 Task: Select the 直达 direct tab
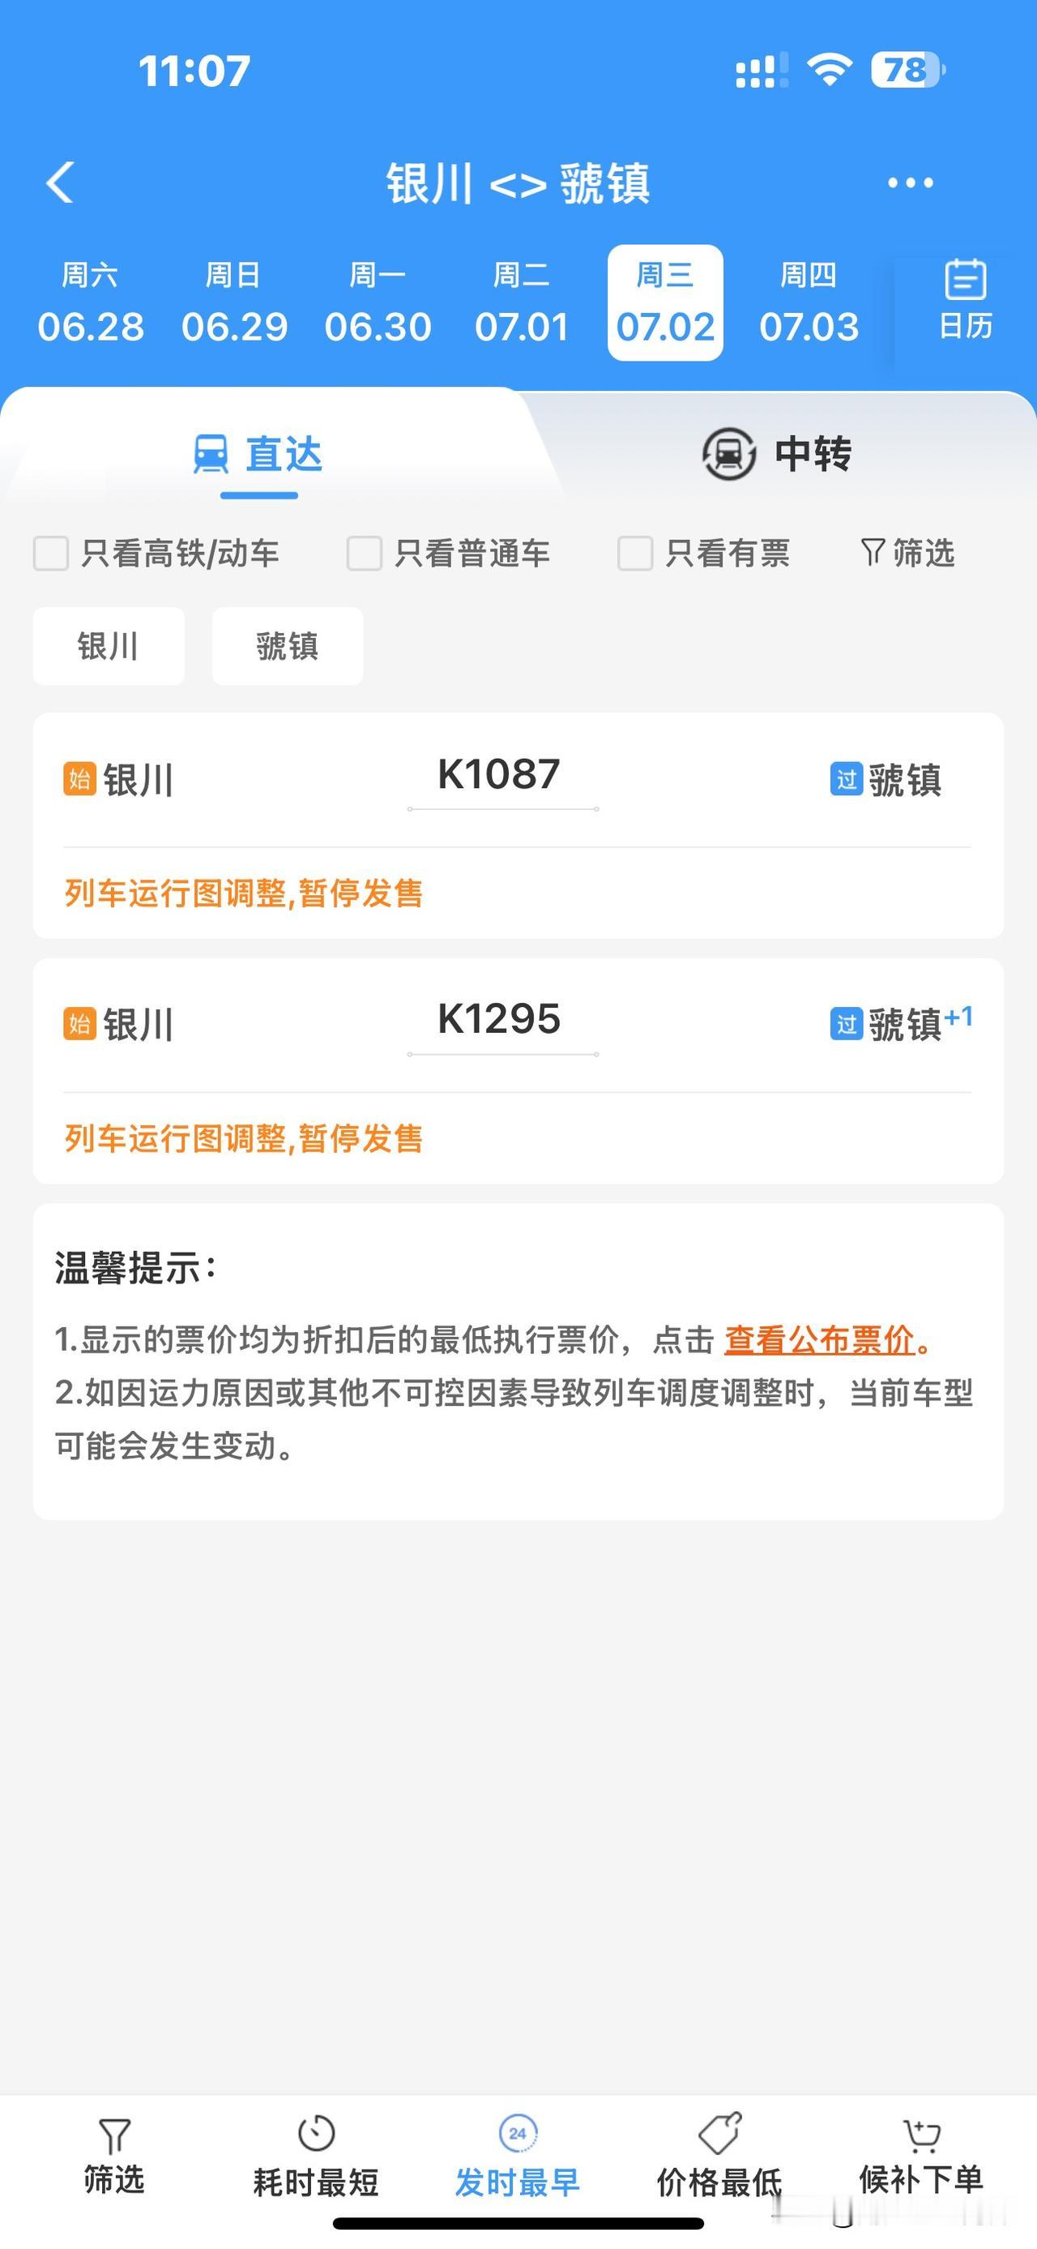258,454
